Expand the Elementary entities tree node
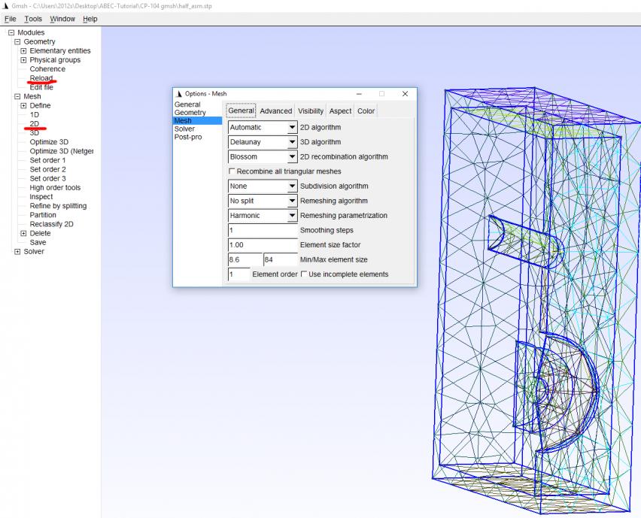Image resolution: width=641 pixels, height=518 pixels. (x=23, y=51)
